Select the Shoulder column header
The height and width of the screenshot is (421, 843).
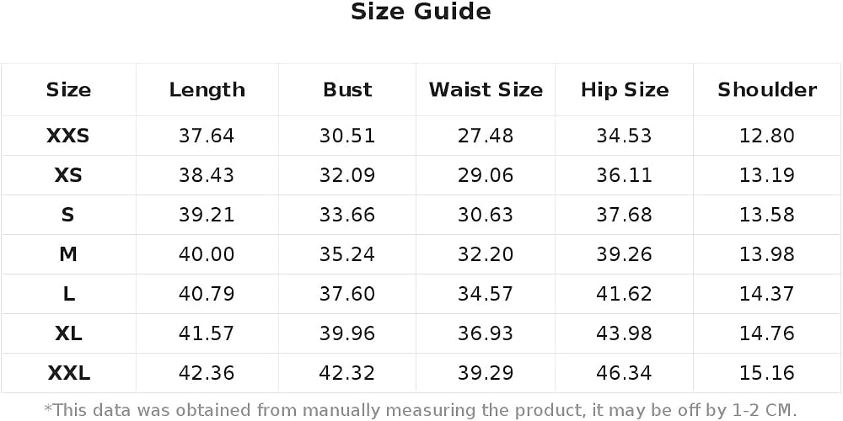(767, 90)
